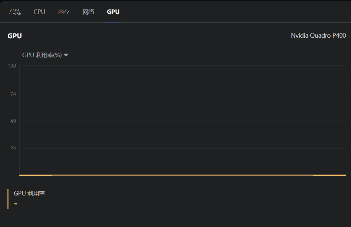
Task: Select the 内存 tab
Action: click(64, 12)
